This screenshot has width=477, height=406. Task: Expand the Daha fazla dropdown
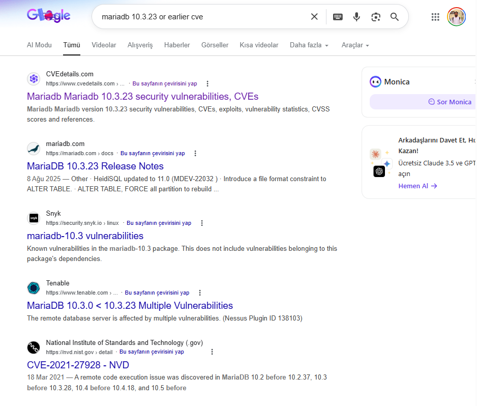(x=309, y=45)
